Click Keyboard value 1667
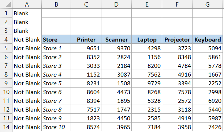The image size is (224, 132). (x=208, y=74)
